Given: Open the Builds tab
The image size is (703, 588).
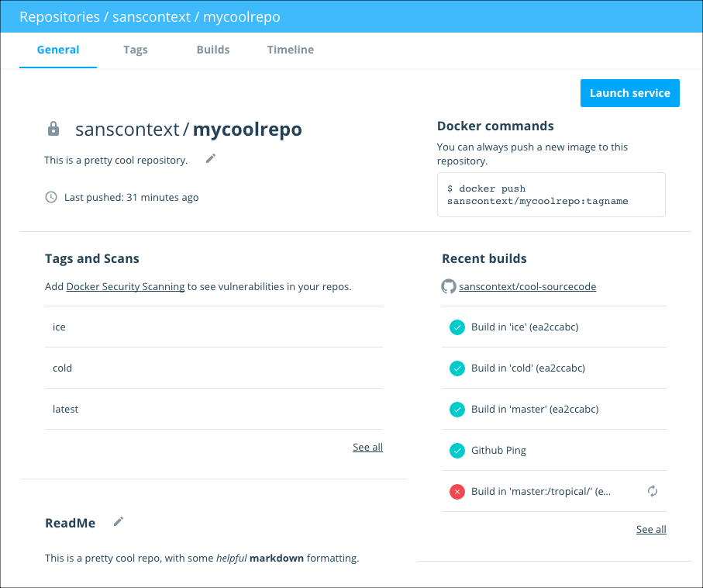Looking at the screenshot, I should coord(212,49).
